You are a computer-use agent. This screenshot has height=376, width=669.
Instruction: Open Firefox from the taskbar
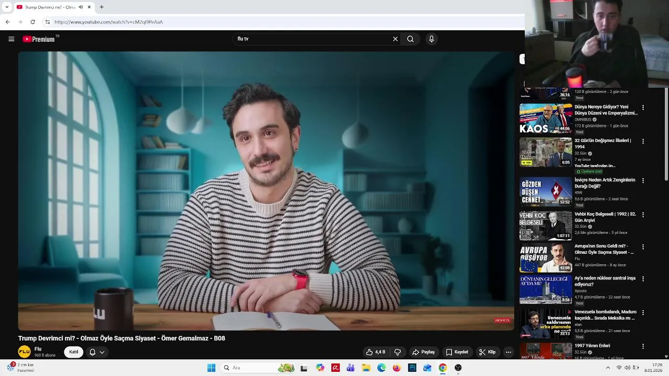(397, 368)
